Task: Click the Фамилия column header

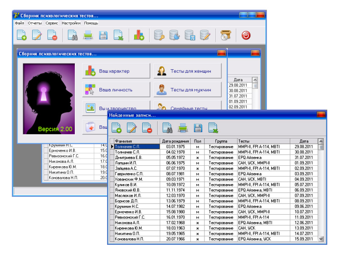Action: click(x=135, y=141)
